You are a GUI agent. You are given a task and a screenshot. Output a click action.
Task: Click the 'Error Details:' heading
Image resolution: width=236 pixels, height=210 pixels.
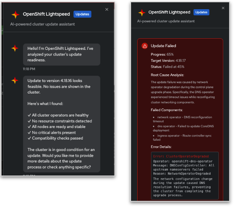pos(161,147)
